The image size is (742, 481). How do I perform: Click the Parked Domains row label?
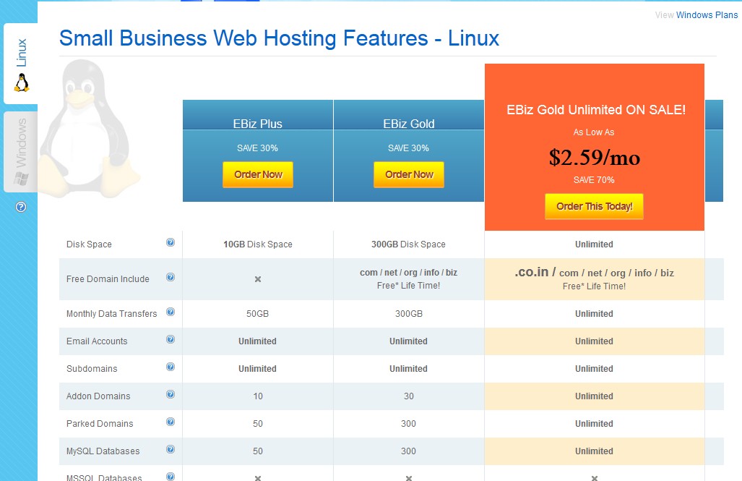pyautogui.click(x=100, y=424)
